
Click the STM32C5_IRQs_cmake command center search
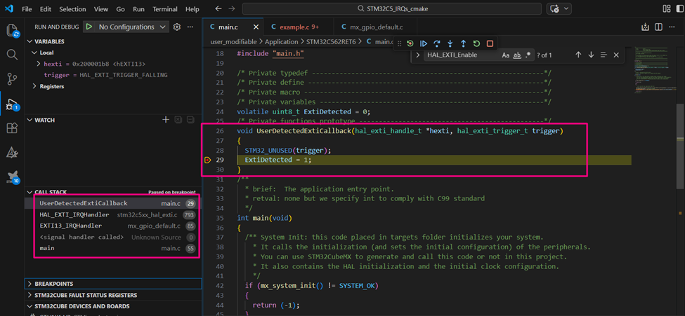pos(392,8)
